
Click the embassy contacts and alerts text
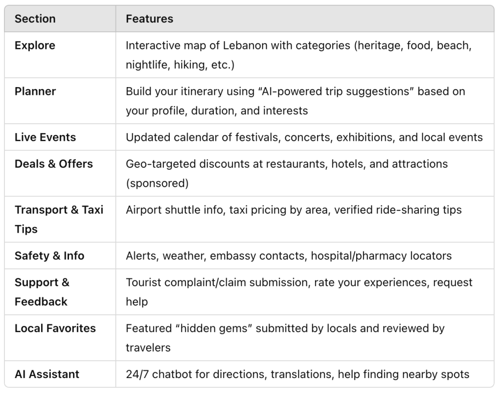coord(288,256)
